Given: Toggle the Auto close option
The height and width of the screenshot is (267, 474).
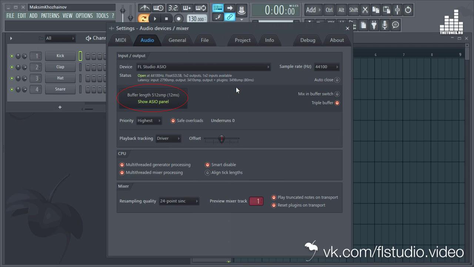Looking at the screenshot, I should [x=337, y=80].
